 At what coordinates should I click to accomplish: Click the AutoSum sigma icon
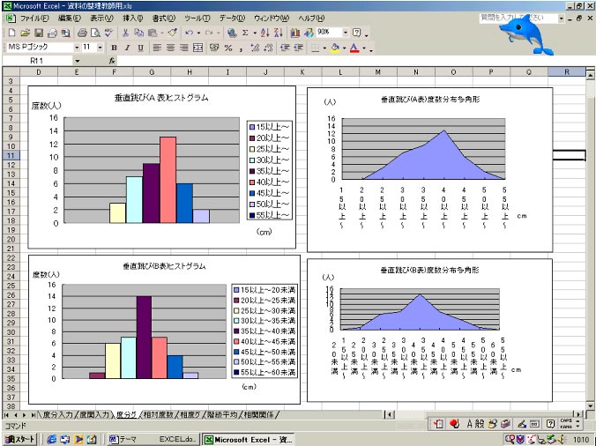(244, 33)
